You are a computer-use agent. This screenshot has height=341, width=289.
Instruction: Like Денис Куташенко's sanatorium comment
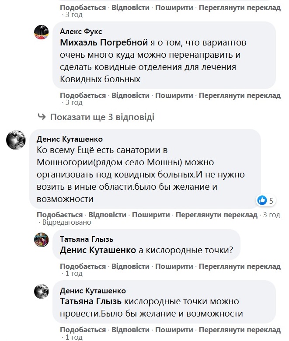click(59, 215)
